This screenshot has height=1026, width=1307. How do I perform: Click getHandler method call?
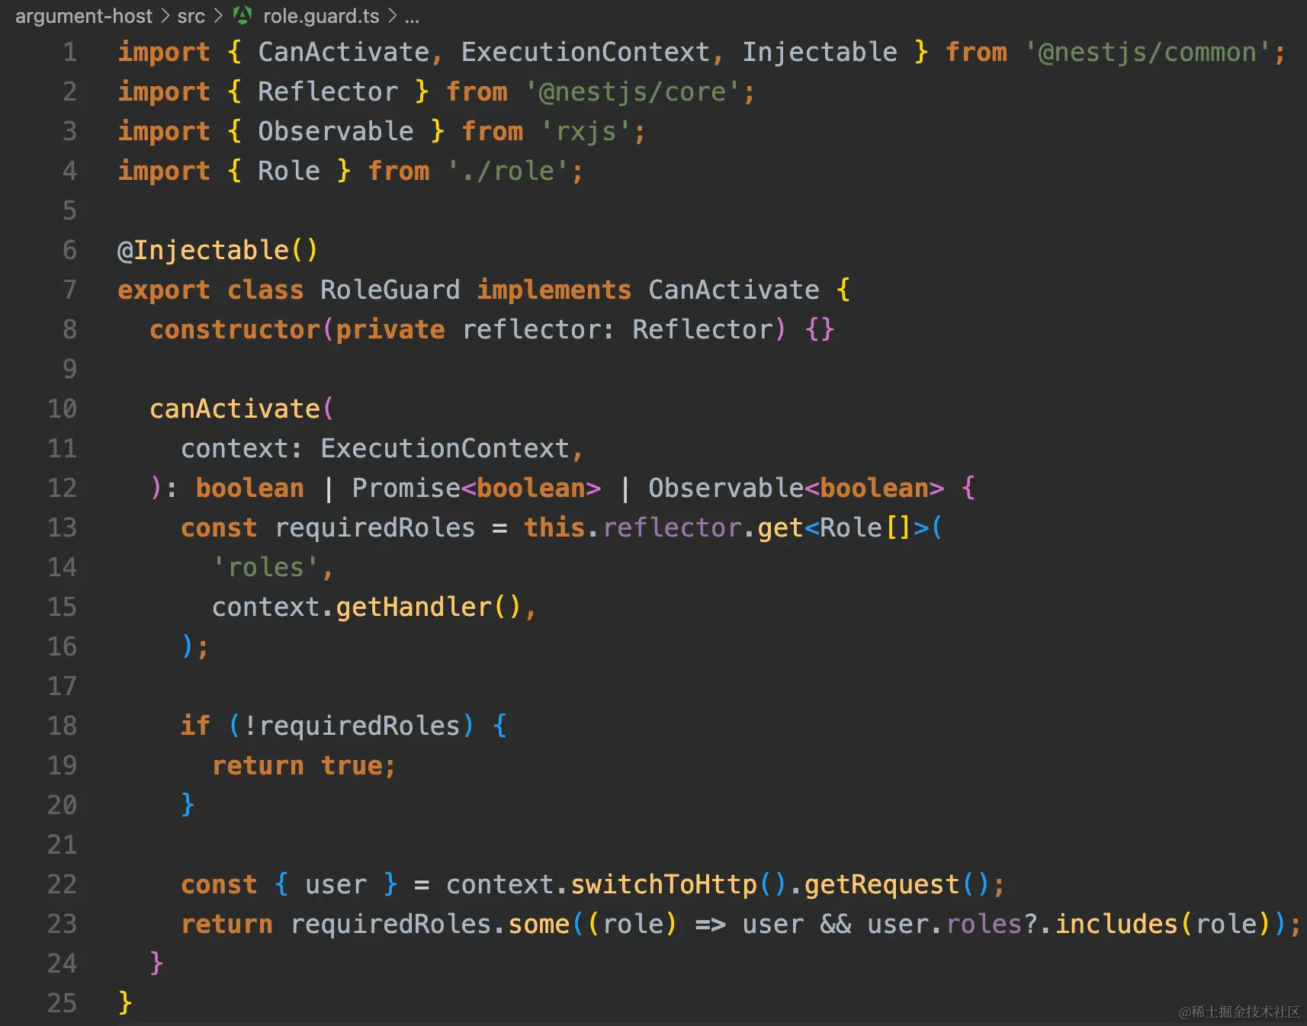click(x=413, y=607)
